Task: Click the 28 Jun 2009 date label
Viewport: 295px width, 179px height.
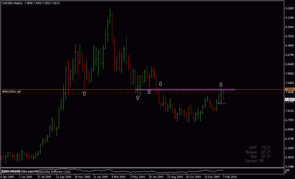Action: (x=156, y=177)
